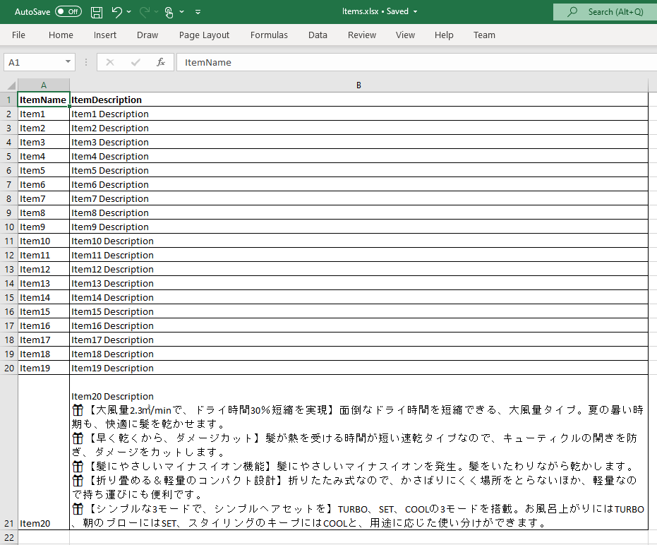This screenshot has height=545, width=657.
Task: Select column B header
Action: coord(358,85)
